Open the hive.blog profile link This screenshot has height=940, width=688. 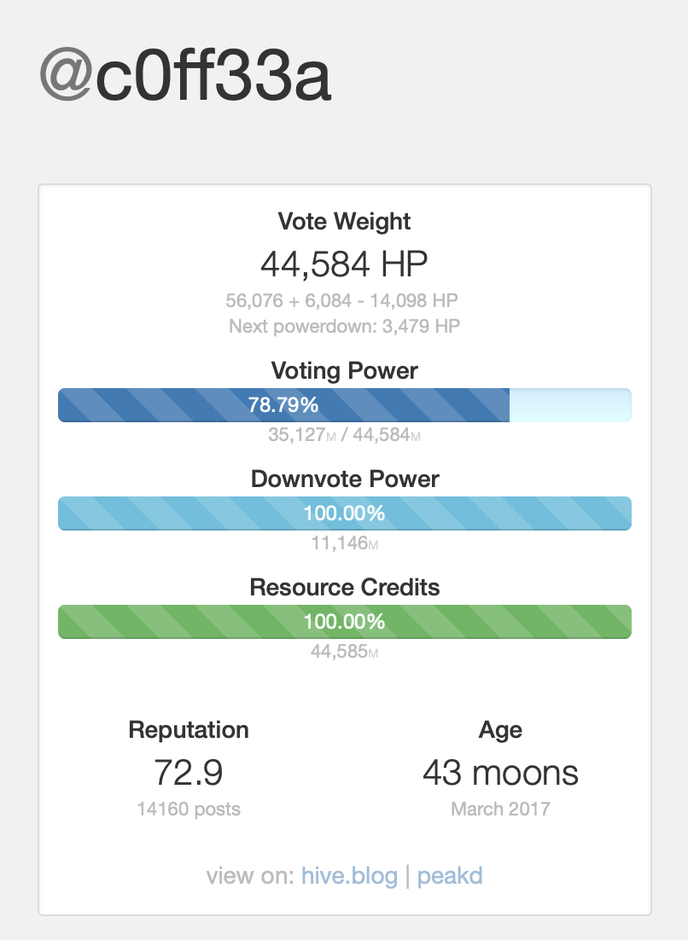pos(349,876)
